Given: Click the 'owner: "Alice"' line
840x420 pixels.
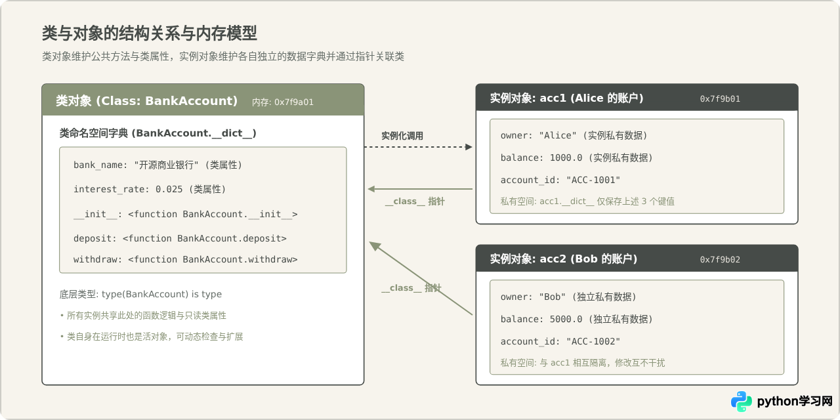Looking at the screenshot, I should tap(574, 135).
